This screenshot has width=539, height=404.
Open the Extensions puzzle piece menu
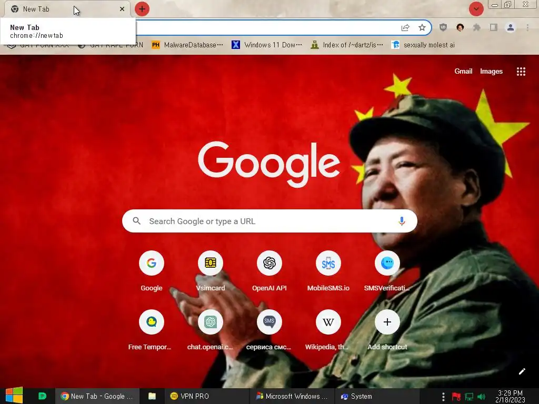point(477,28)
